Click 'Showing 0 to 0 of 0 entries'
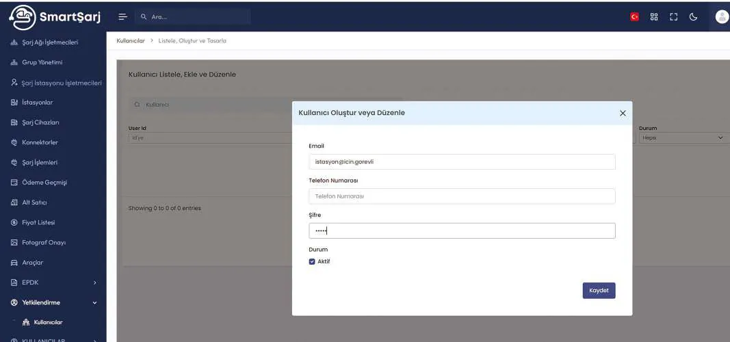The width and height of the screenshot is (730, 342). pos(165,208)
